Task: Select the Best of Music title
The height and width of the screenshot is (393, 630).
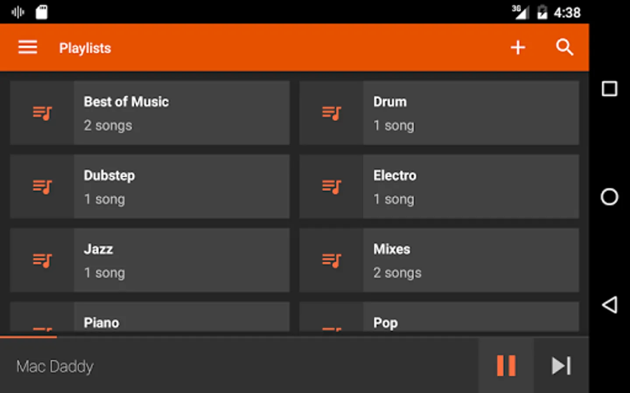Action: tap(126, 102)
